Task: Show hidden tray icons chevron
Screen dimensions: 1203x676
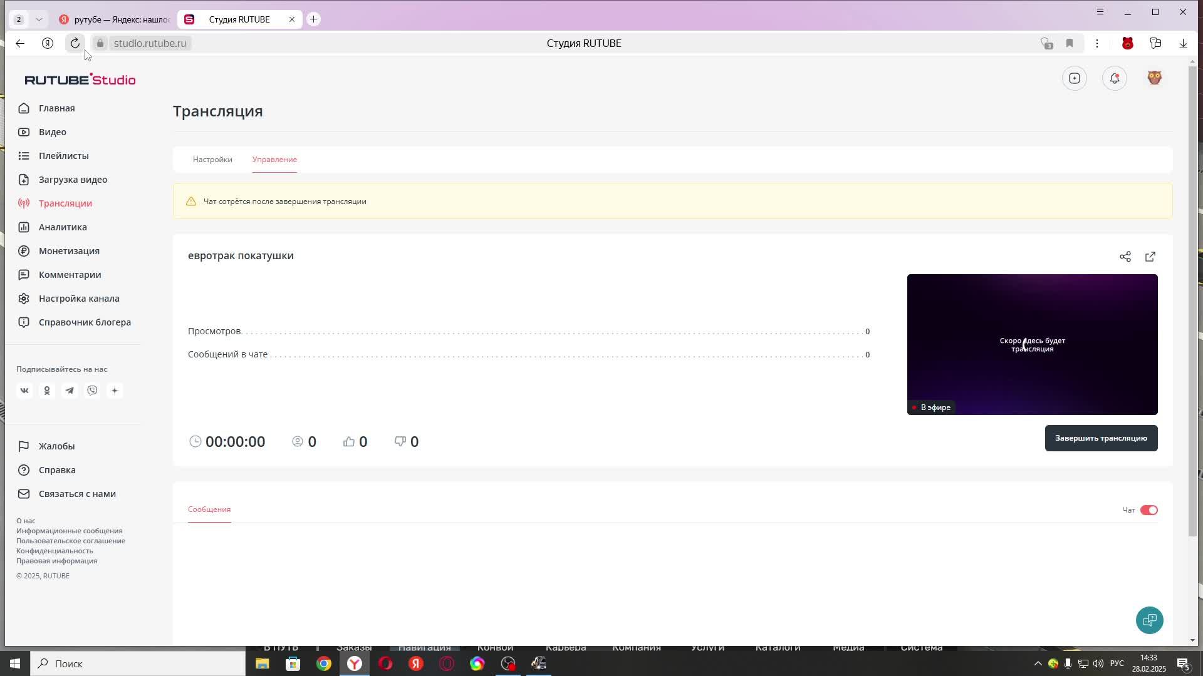Action: coord(1038,663)
